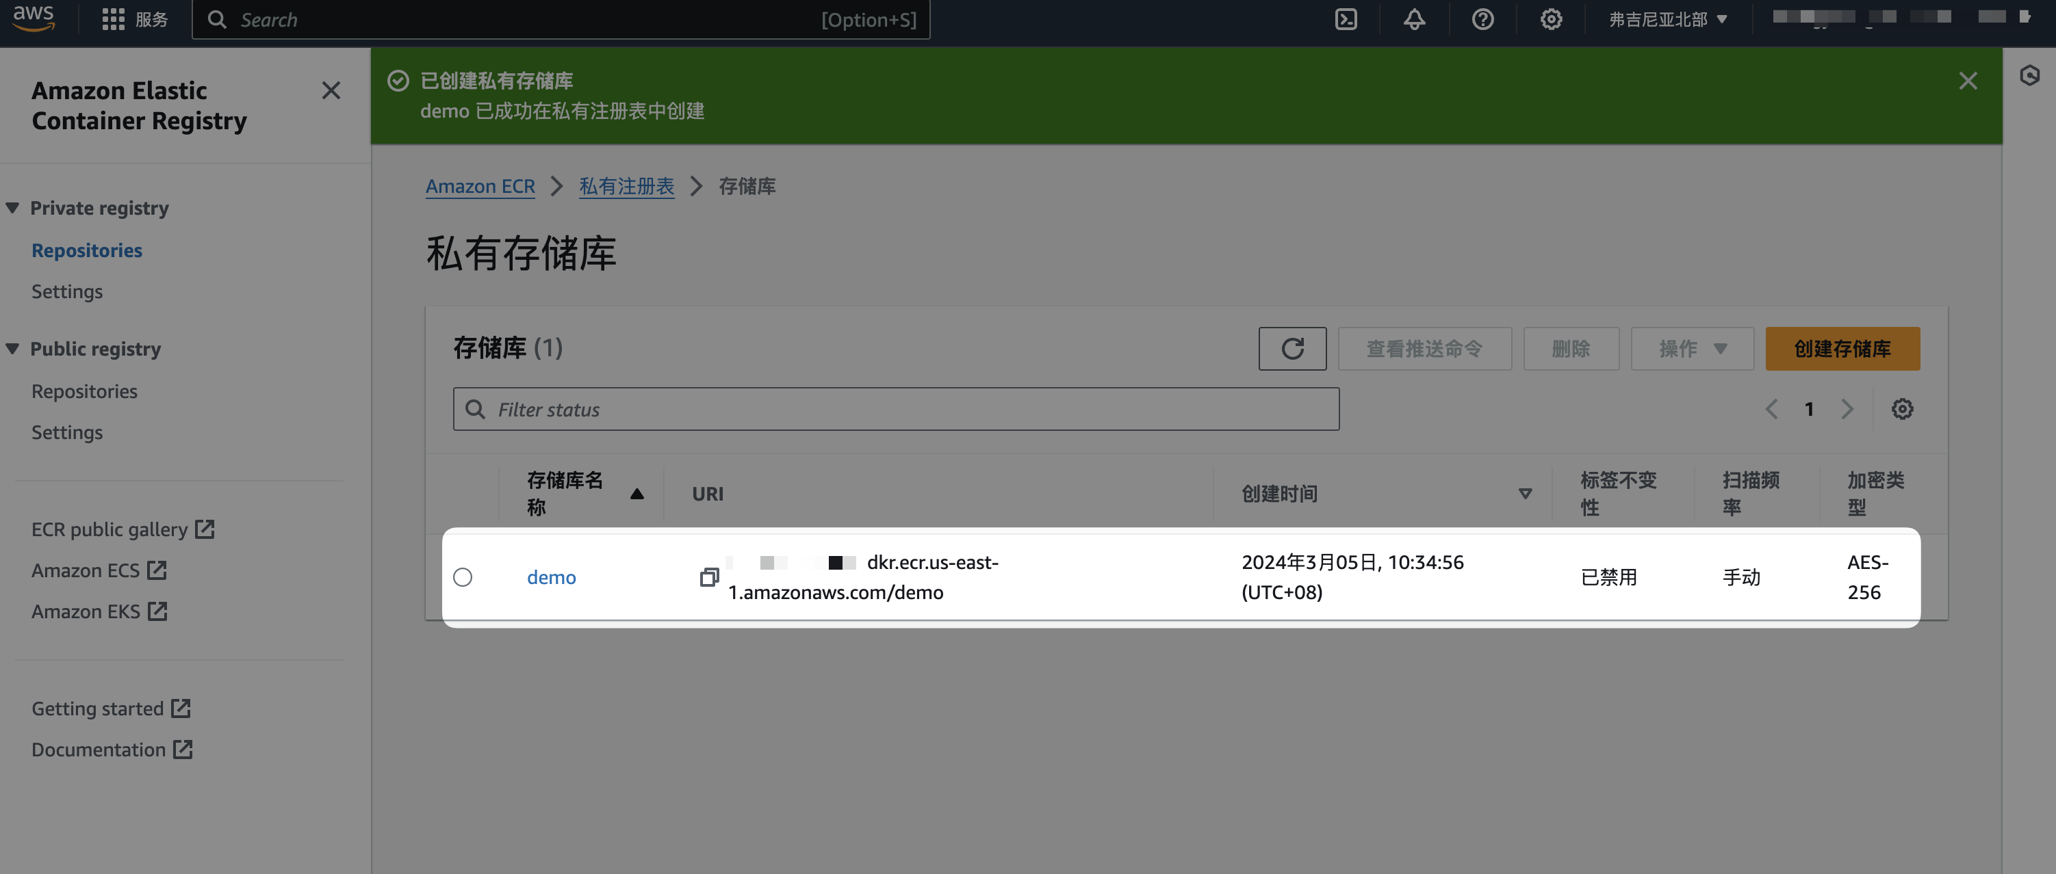Open the 操作 actions dropdown
Screen dimensions: 2056x874
1692,349
